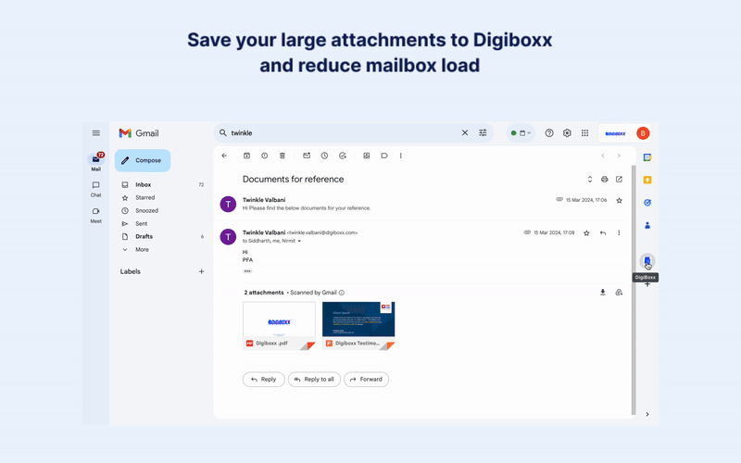Open the Snoozed folder

click(x=161, y=211)
